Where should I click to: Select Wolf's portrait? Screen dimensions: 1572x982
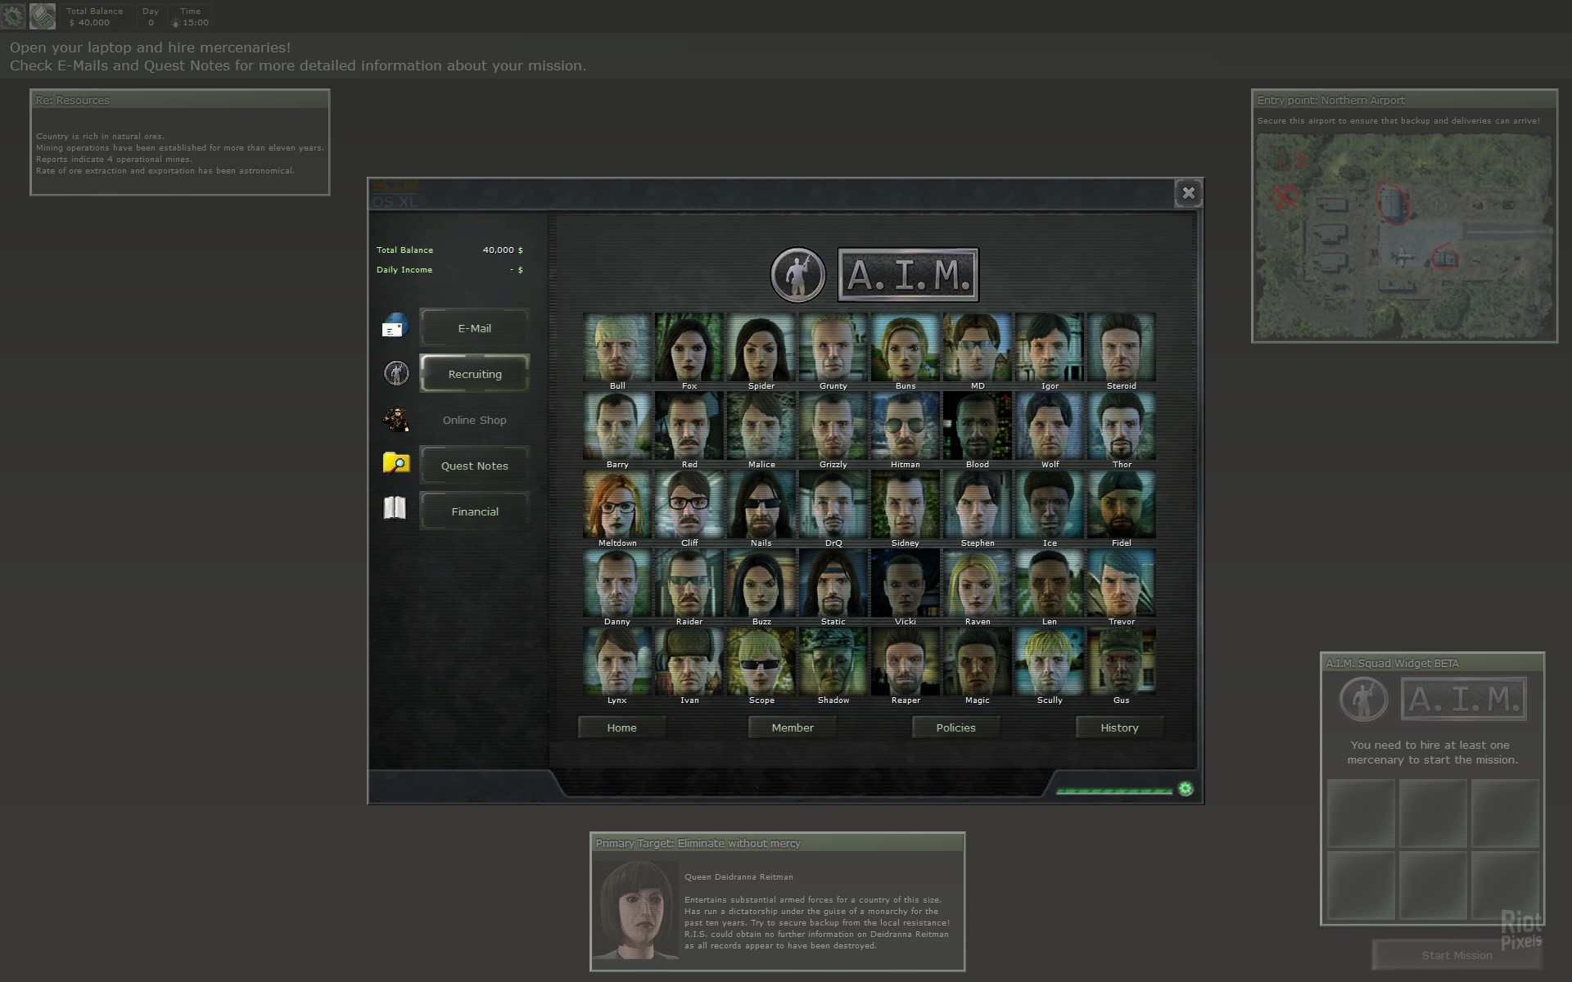pos(1050,426)
